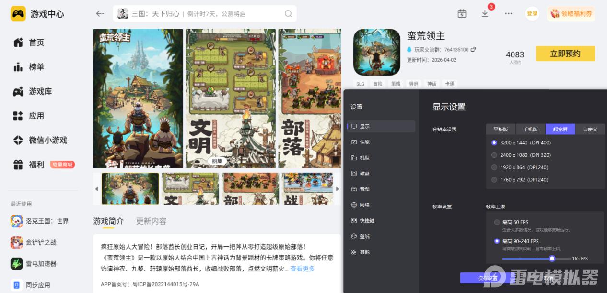Viewport: 607px width, 293px height.
Task: Click the 冒险 genre tag
Action: [378, 84]
